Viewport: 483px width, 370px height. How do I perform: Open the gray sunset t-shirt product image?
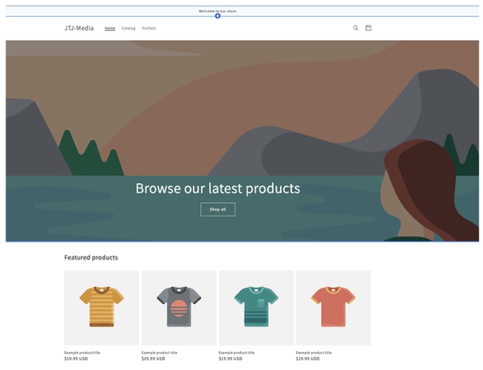(x=178, y=308)
